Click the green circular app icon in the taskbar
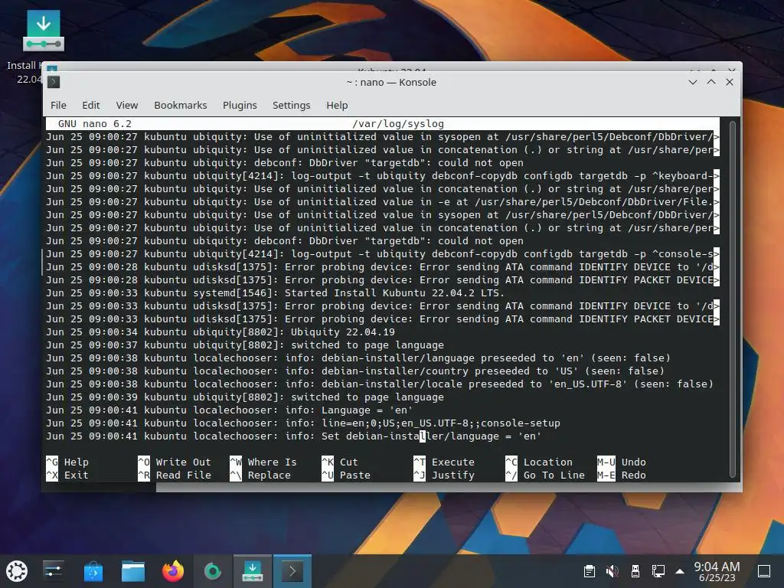The width and height of the screenshot is (784, 588). (x=213, y=571)
